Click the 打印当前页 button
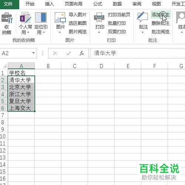Viewport: 185px width, 185px height. (x=119, y=15)
